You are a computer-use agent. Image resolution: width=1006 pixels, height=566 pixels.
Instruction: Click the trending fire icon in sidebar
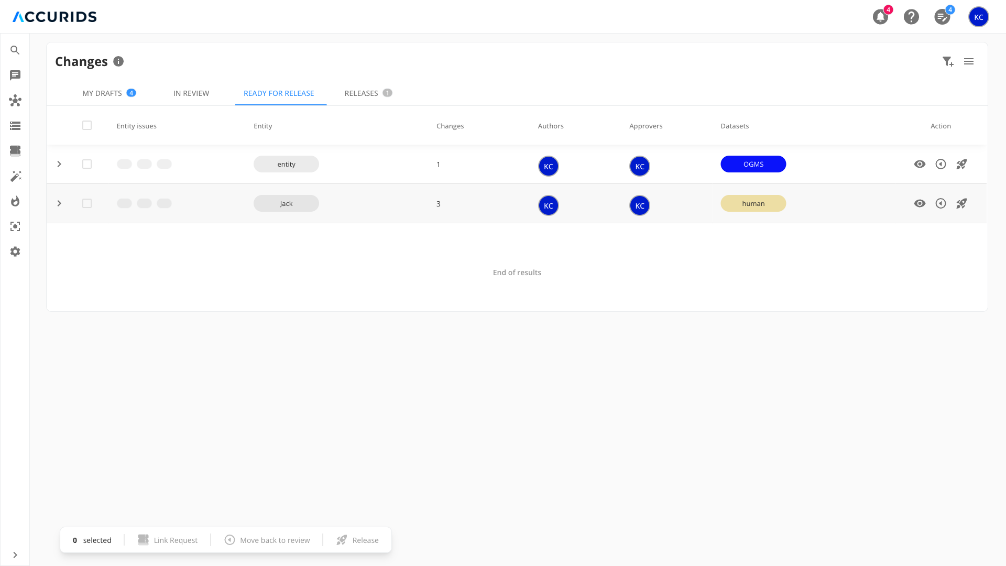pos(15,201)
